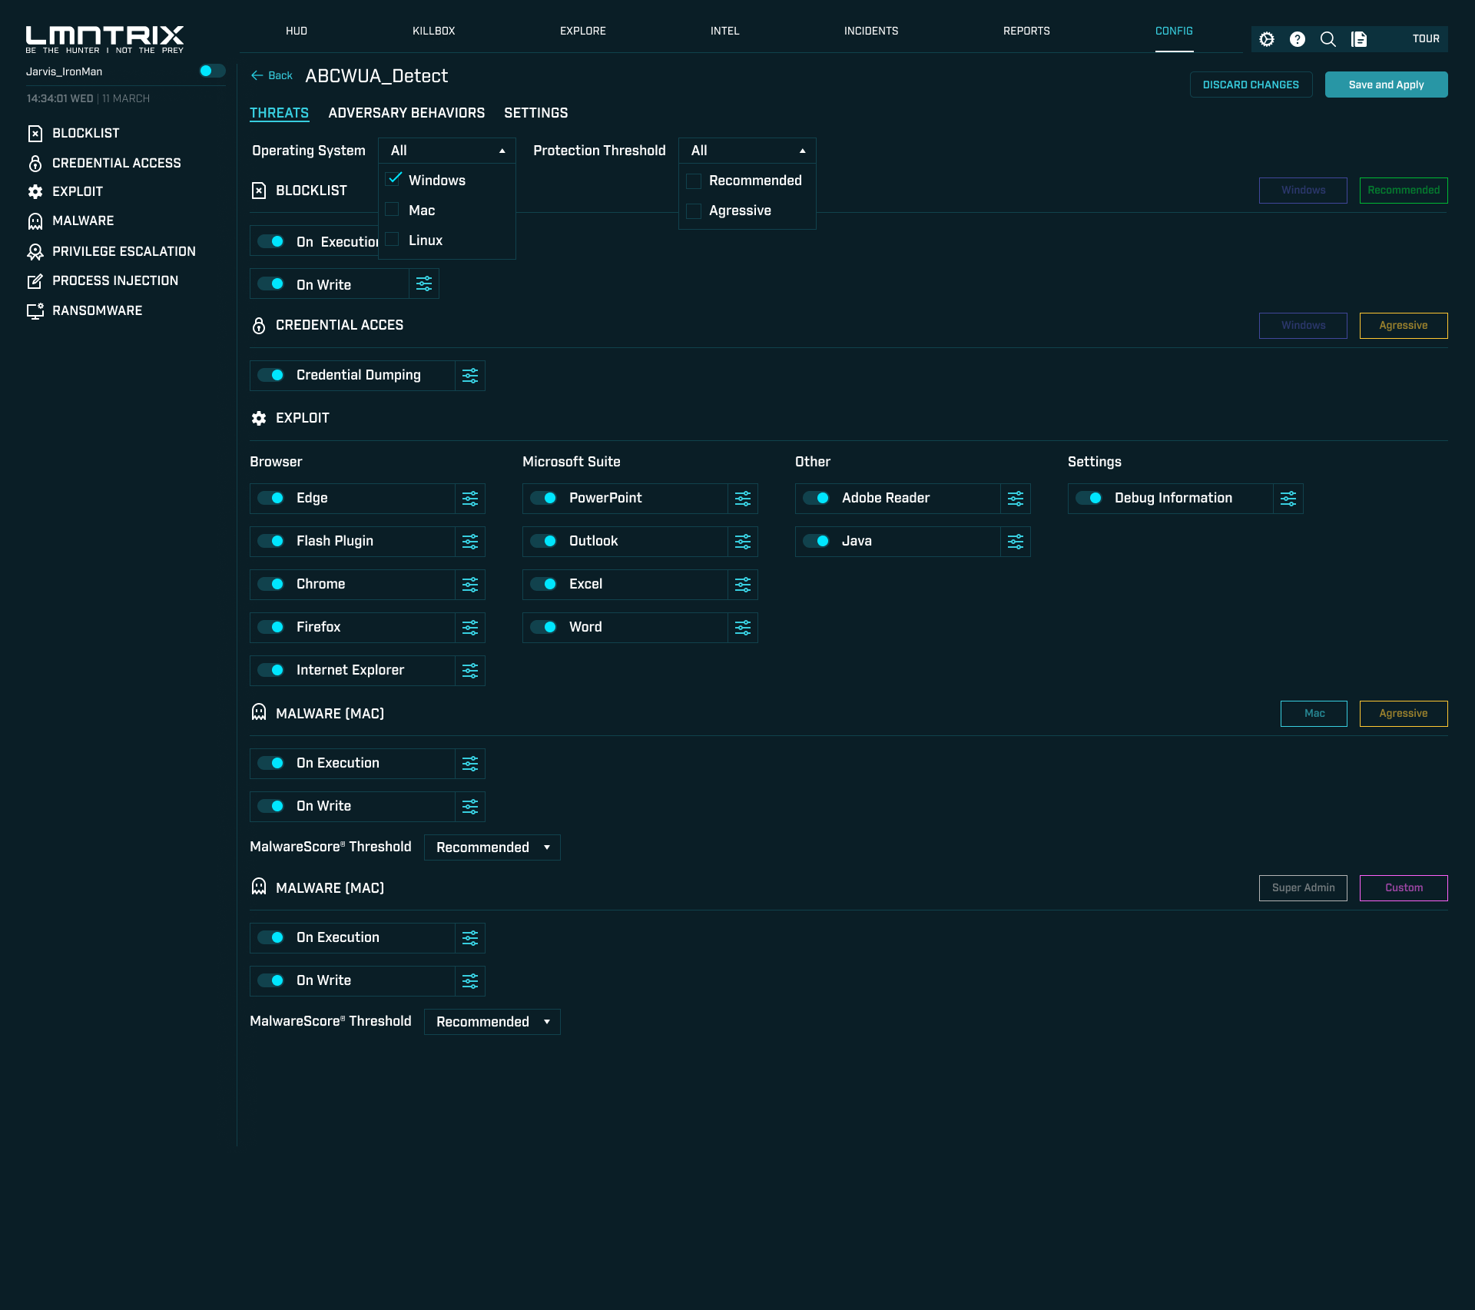
Task: Click the document icon beside TOUR
Action: (1359, 39)
